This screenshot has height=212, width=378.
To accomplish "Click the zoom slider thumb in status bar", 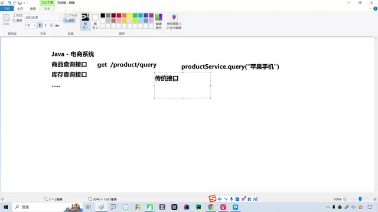I will click(x=360, y=199).
